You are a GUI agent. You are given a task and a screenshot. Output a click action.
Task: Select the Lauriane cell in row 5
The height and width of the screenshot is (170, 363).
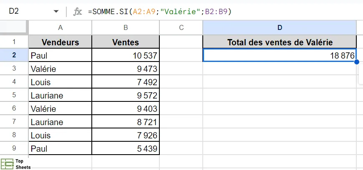pyautogui.click(x=60, y=95)
